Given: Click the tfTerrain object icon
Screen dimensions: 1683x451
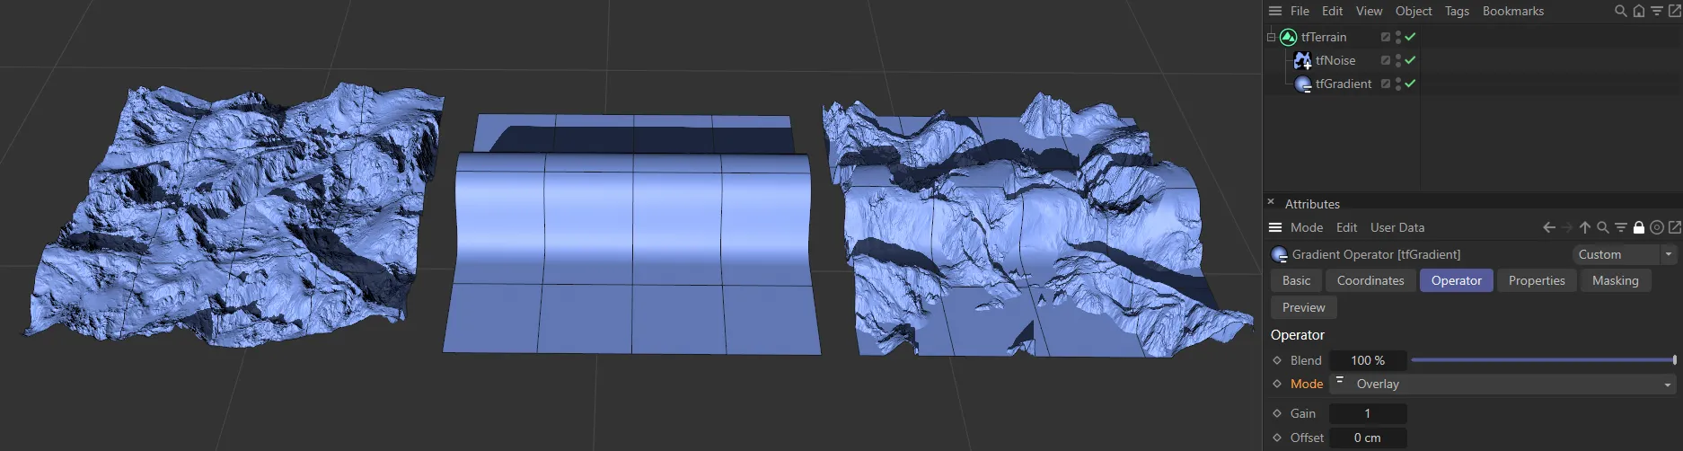Looking at the screenshot, I should tap(1289, 37).
